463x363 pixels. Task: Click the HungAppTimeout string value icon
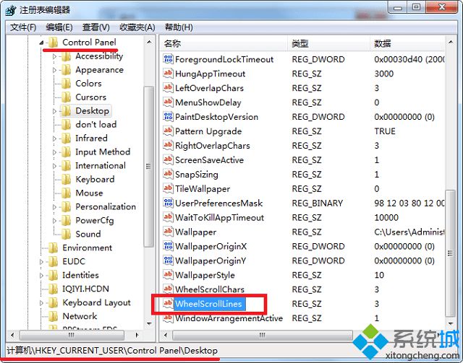[x=168, y=74]
